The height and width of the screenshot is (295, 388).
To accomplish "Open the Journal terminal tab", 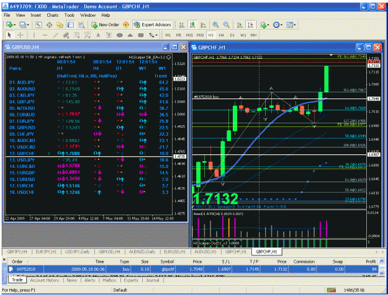I will pyautogui.click(x=153, y=280).
